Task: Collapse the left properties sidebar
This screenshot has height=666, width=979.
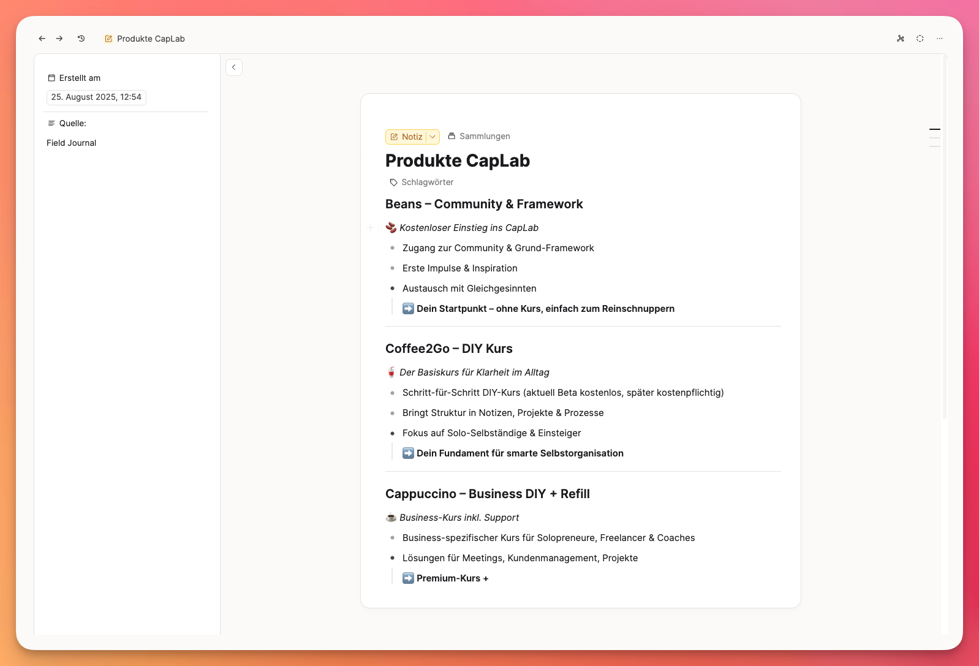Action: (234, 67)
